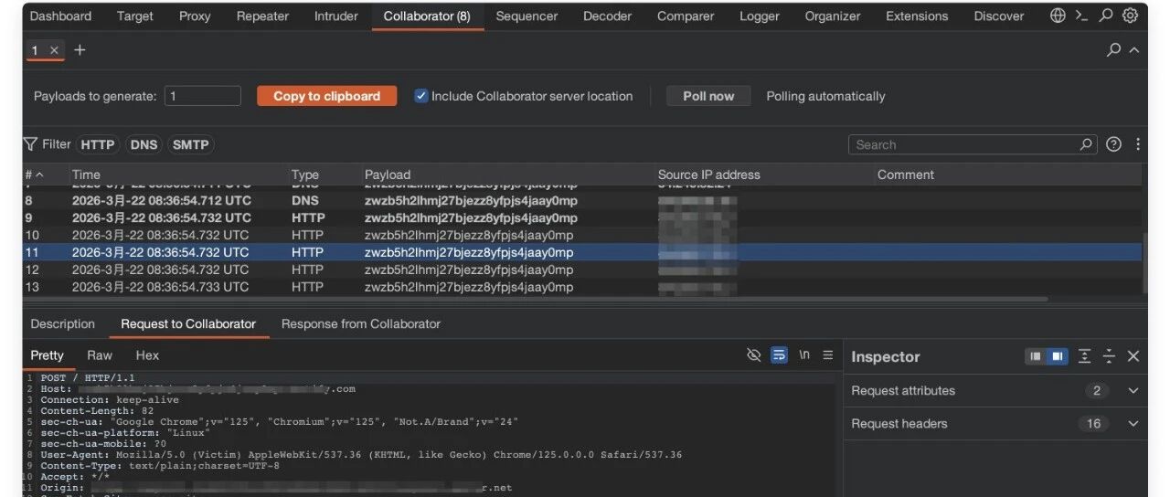
Task: Switch message view to Hex
Action: [147, 355]
